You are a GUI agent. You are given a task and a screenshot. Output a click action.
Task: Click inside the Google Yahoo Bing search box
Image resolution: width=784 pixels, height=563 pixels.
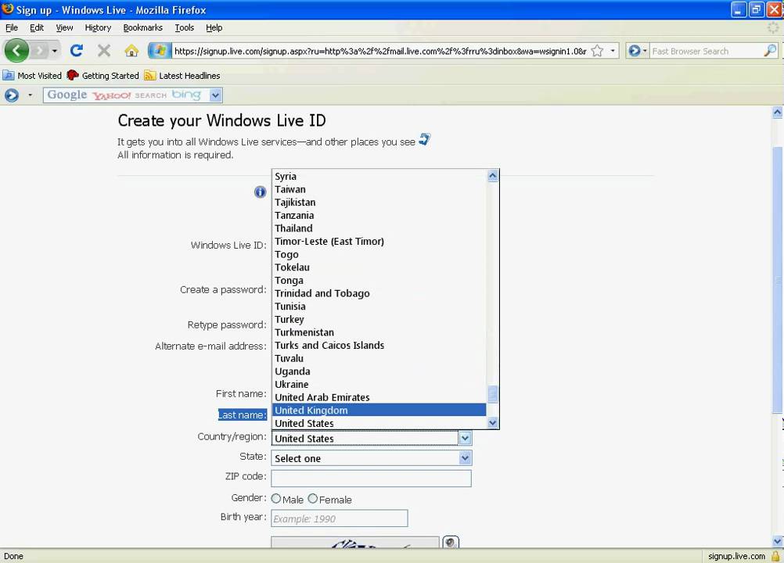click(127, 95)
